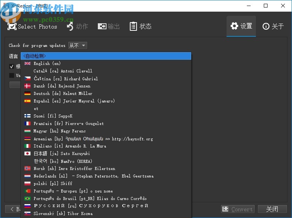Choose Nederlands [nl] language
The width and height of the screenshot is (292, 218).
106,176
